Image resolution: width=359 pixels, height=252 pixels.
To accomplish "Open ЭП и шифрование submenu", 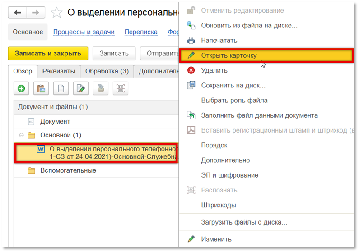I will coord(229,175).
